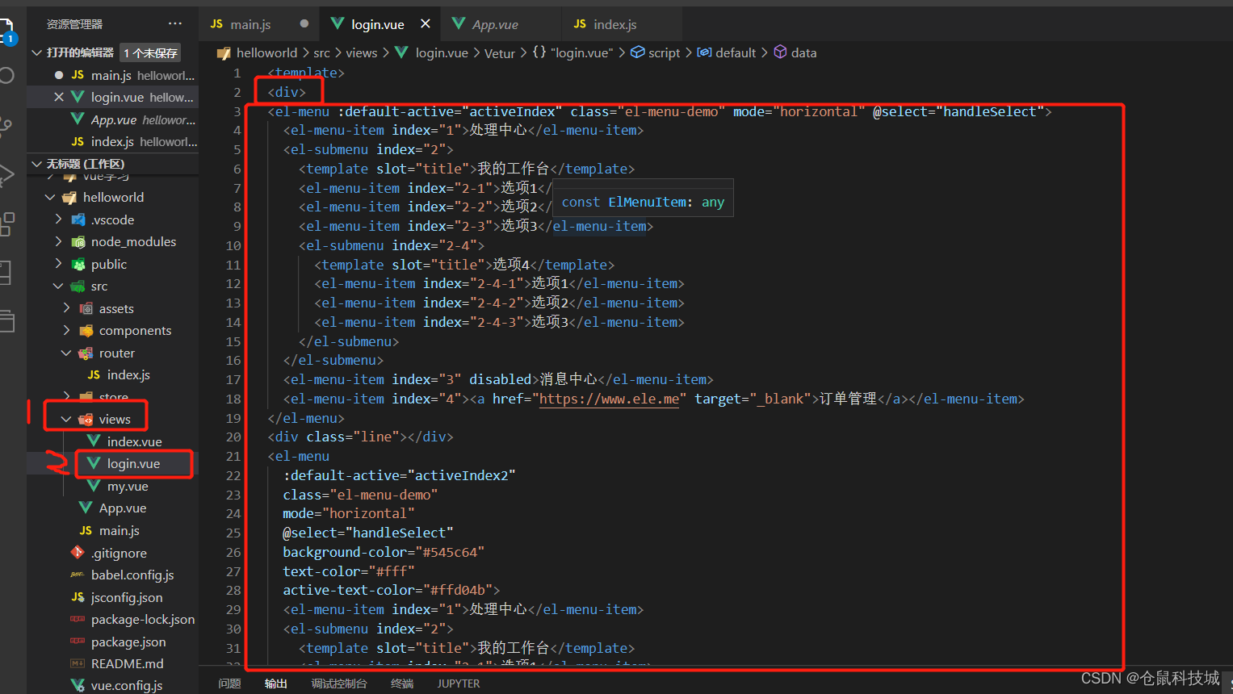This screenshot has height=694, width=1233.
Task: Expand the assets folder
Action: (66, 308)
